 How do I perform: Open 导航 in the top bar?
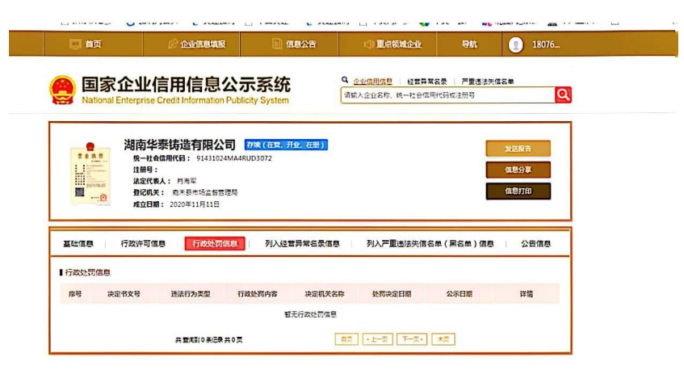point(469,44)
